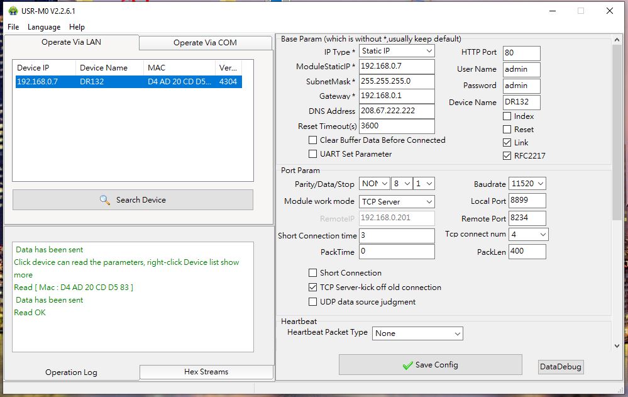Viewport: 628px width, 397px height.
Task: Open the Stop bits dropdown showing 1
Action: 424,184
